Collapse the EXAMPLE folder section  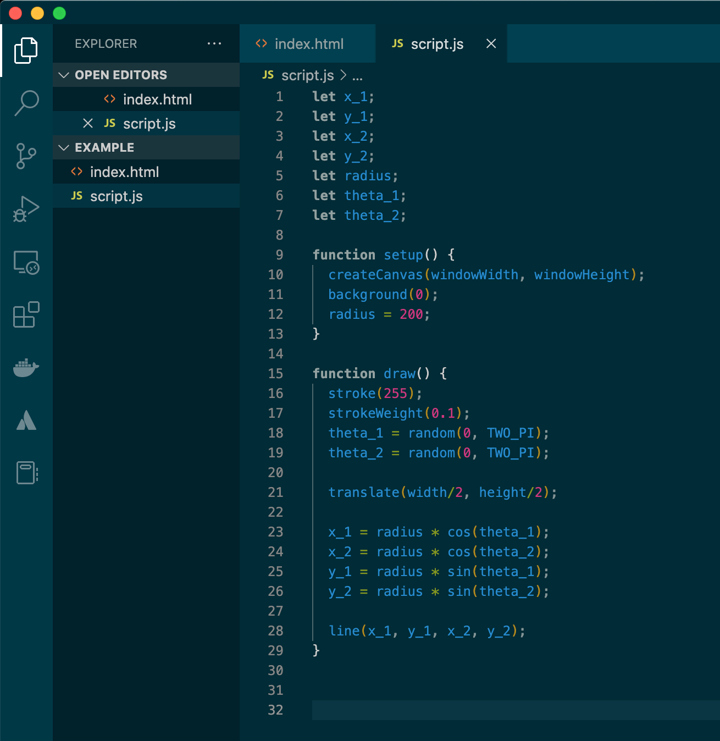coord(63,147)
